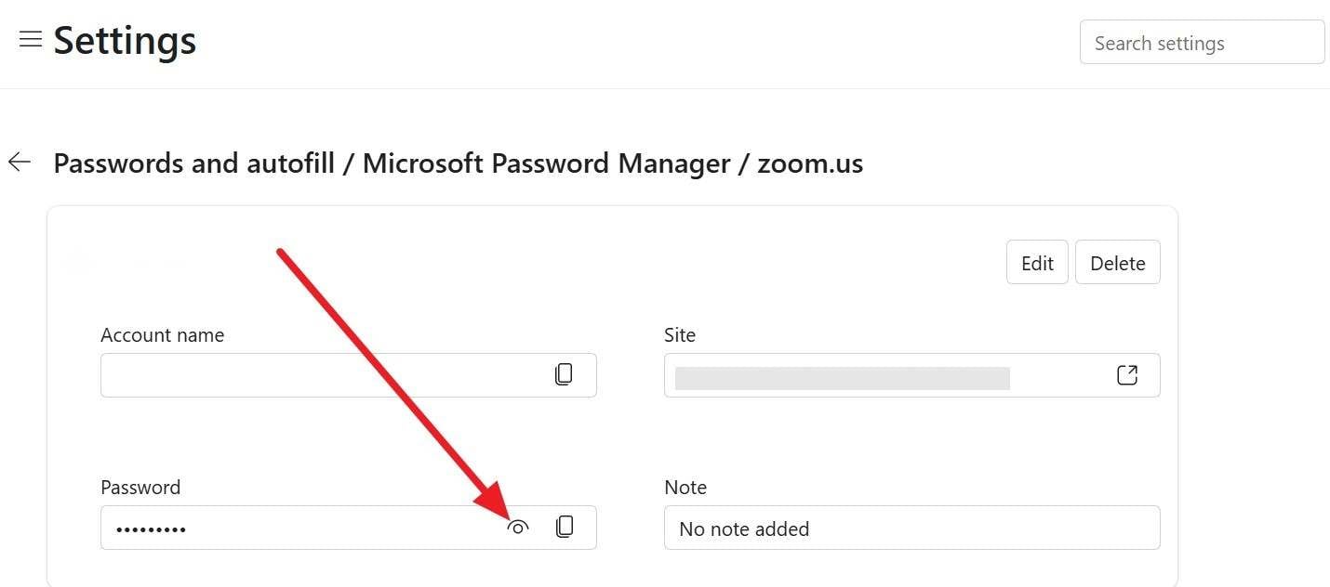
Task: Click the 'Note' field label
Action: 685,488
